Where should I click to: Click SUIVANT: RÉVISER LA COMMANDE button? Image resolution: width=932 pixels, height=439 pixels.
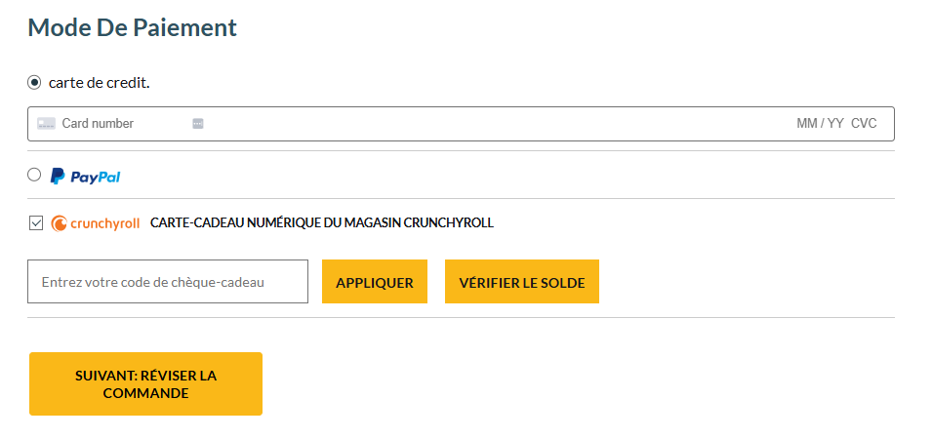(145, 383)
